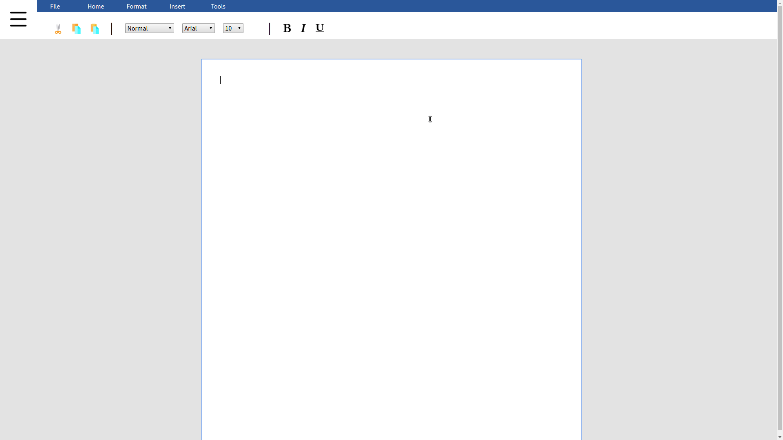Click the Italic formatting icon
Viewport: 783px width, 440px height.
pos(303,28)
